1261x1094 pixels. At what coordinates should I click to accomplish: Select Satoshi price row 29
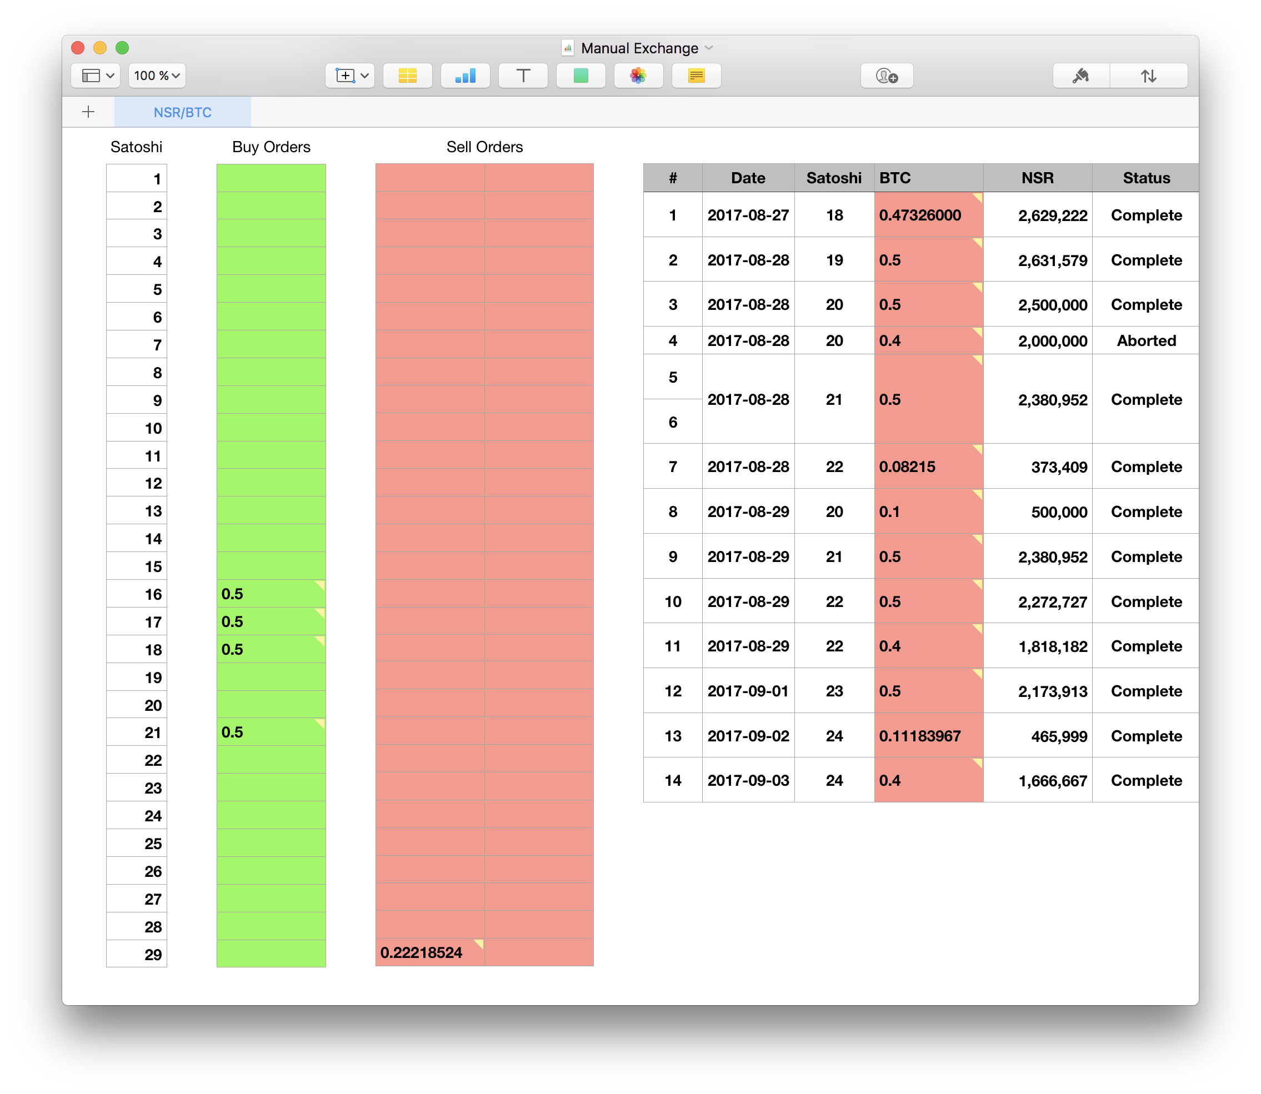click(x=137, y=954)
